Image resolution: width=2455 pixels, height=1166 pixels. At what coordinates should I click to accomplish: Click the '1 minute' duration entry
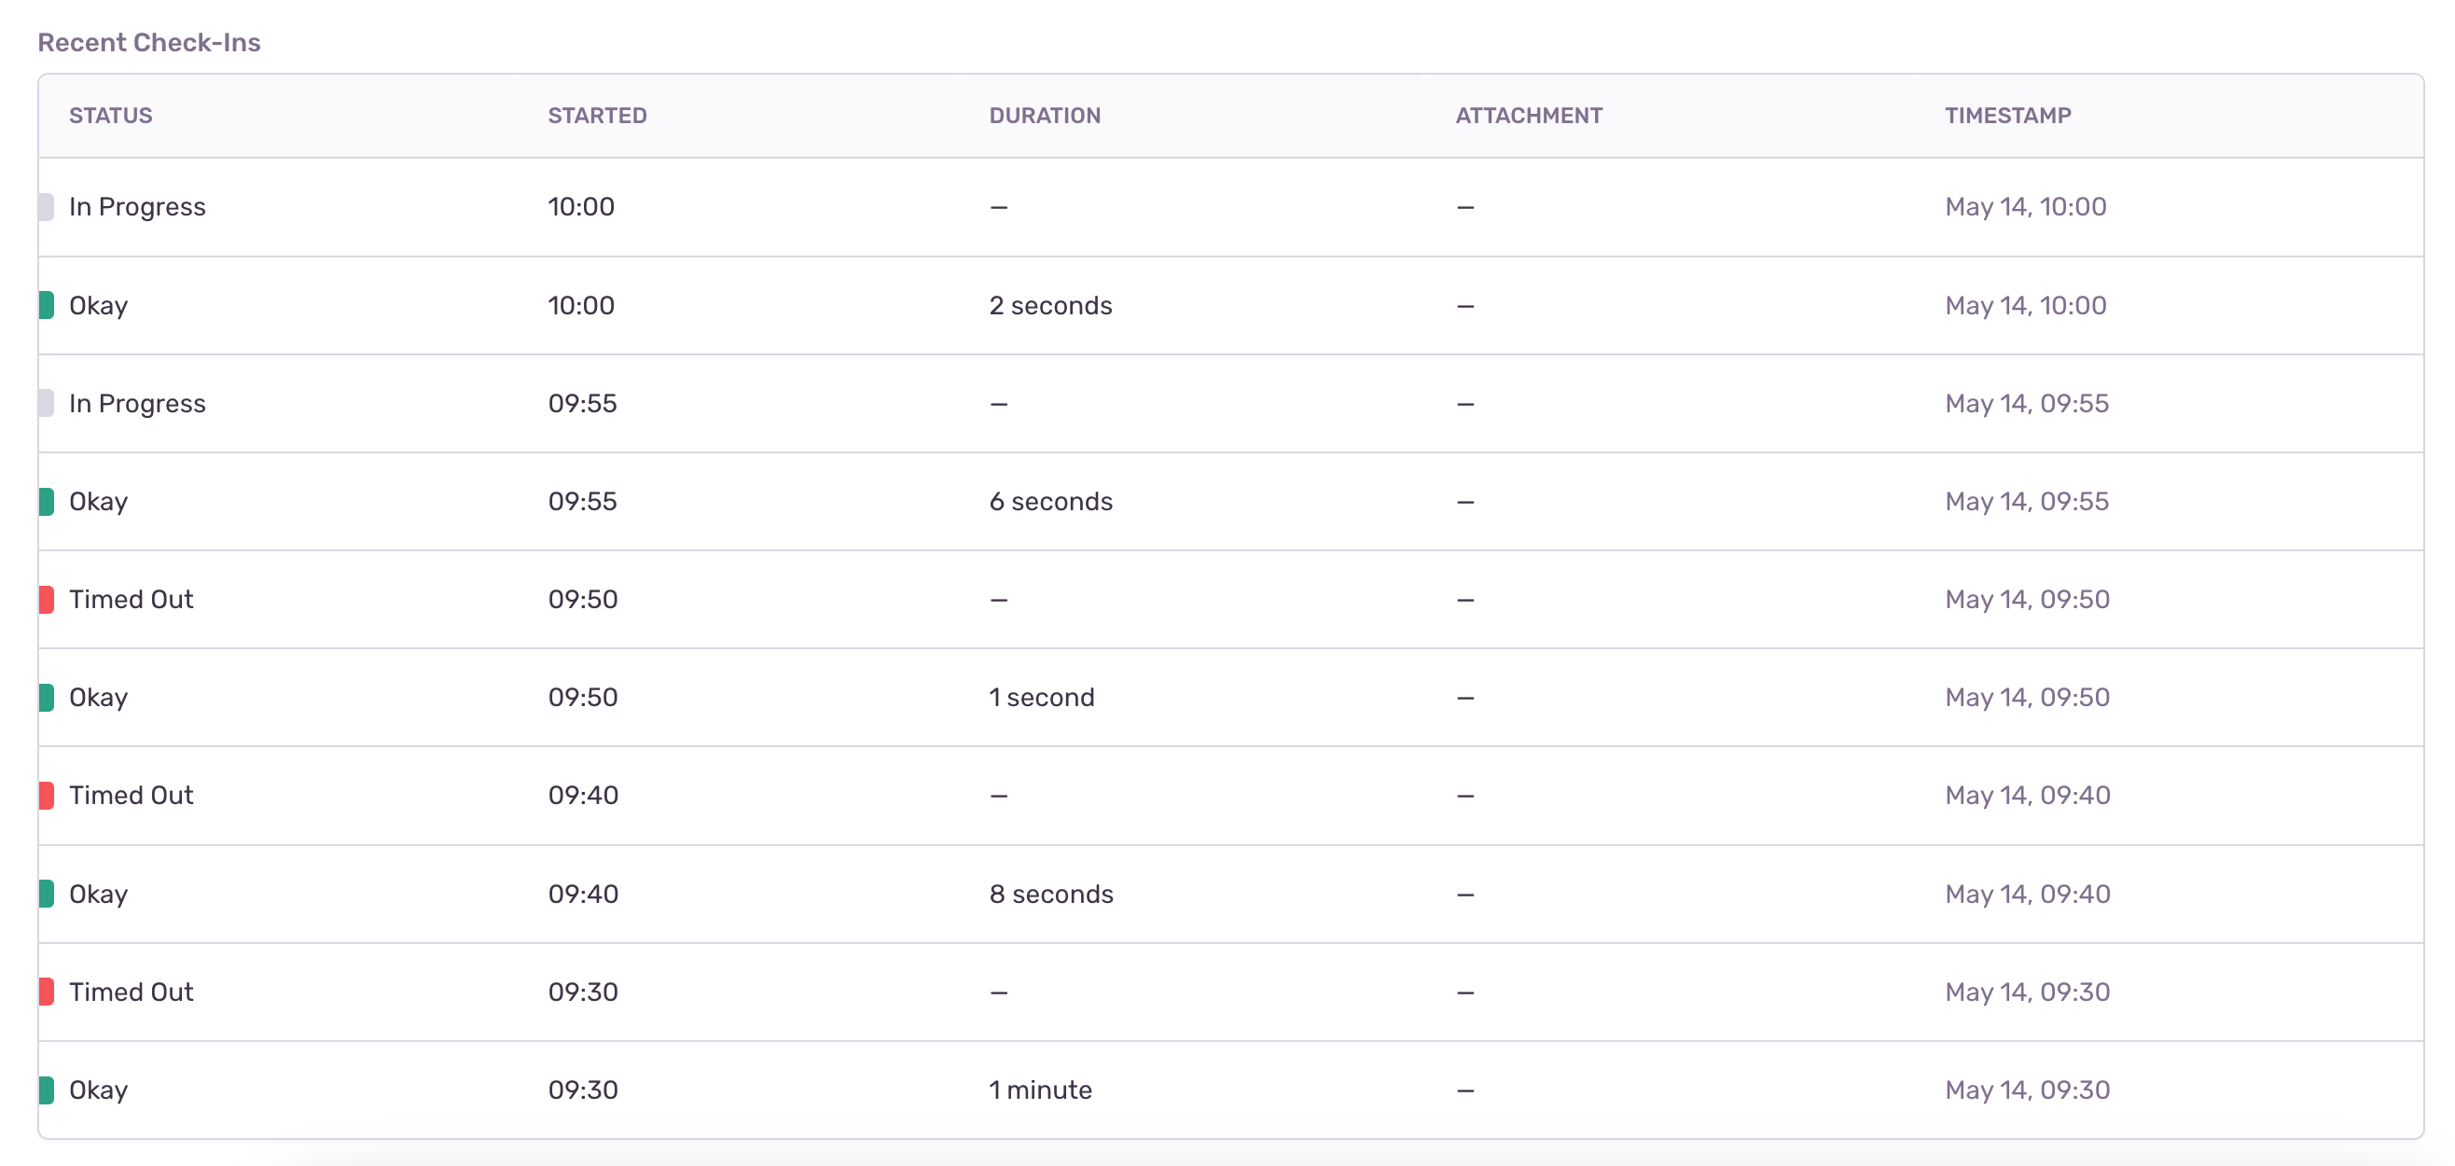1042,1090
